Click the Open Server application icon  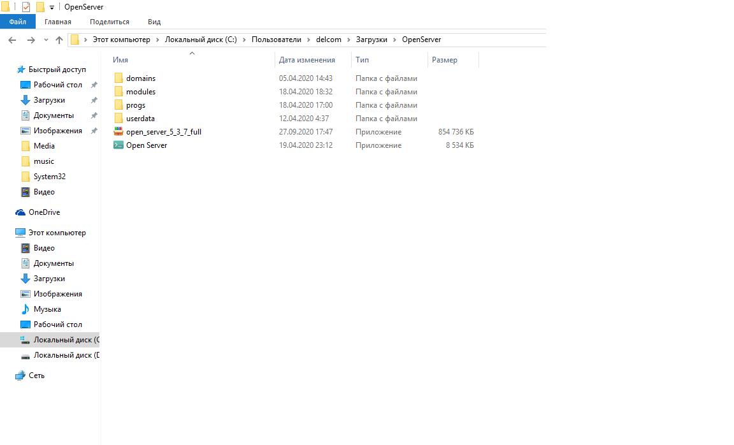click(x=118, y=145)
